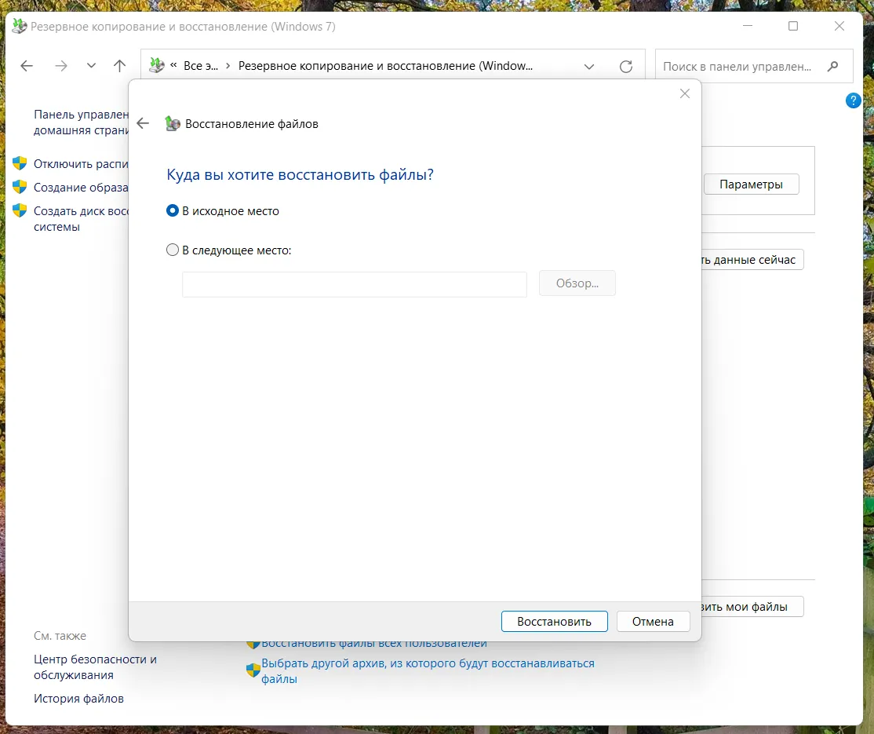Viewport: 874px width, 734px height.
Task: Click the refresh icon in address bar
Action: [625, 67]
